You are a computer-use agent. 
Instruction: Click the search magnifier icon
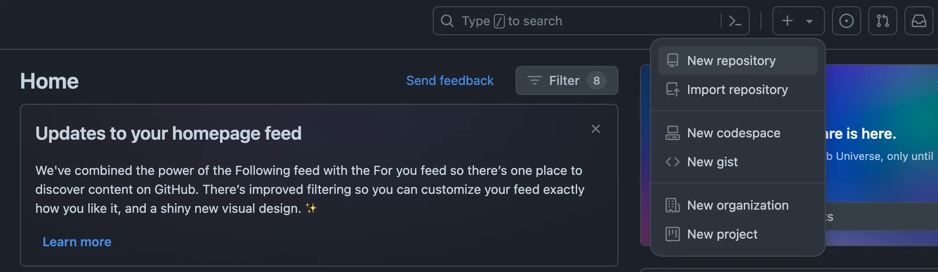click(x=447, y=21)
